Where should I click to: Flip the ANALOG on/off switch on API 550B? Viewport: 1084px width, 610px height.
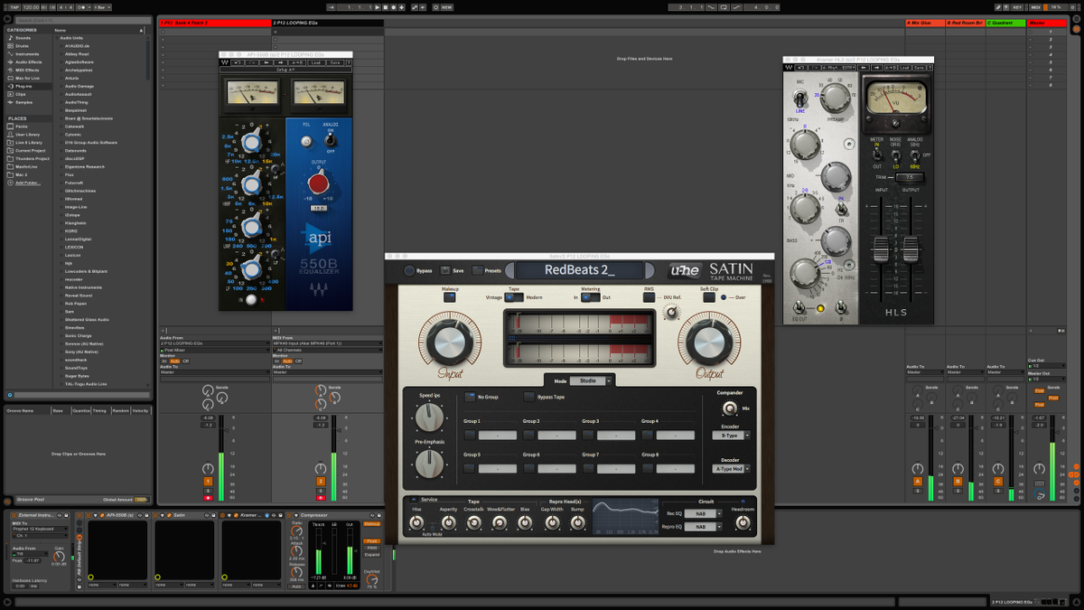[331, 141]
